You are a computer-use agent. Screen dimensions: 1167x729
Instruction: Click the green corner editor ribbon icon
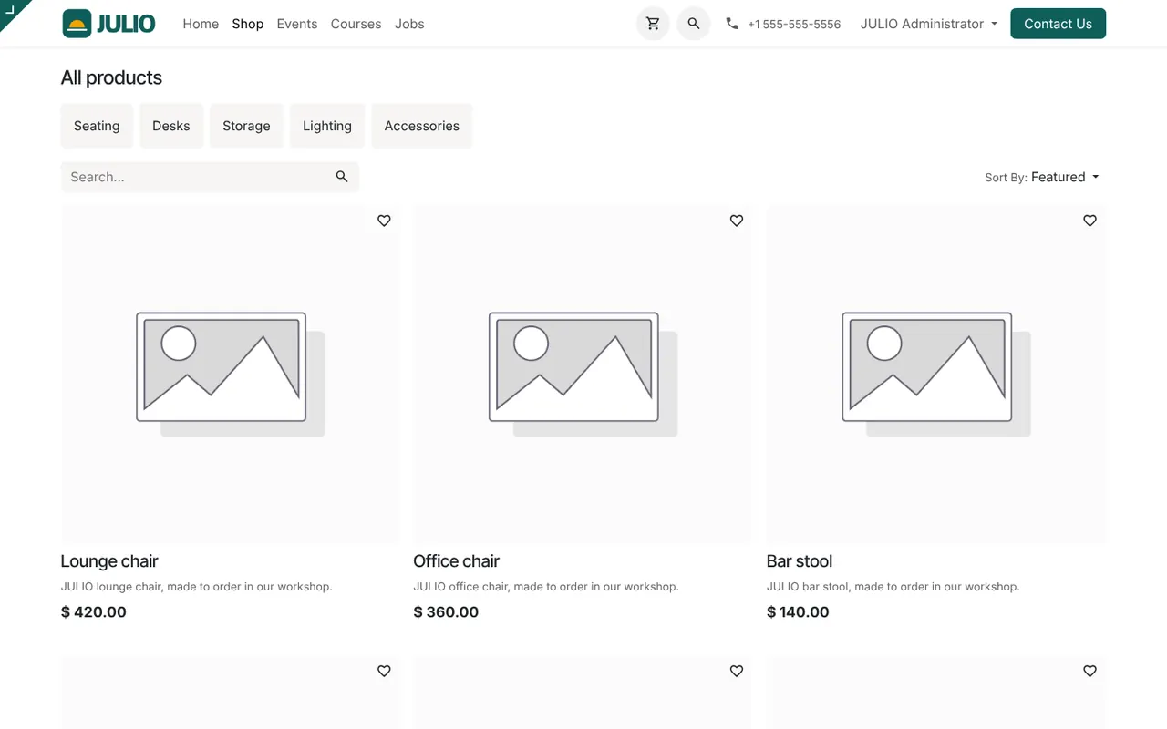[13, 12]
